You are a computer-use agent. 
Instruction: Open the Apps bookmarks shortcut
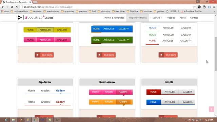tap(5, 11)
